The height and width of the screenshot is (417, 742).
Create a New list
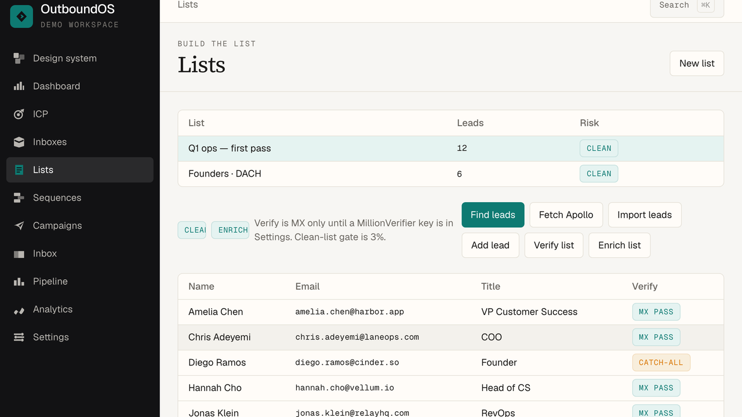(x=697, y=63)
